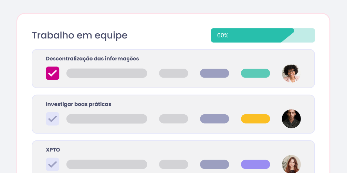This screenshot has height=173, width=347.
Task: Tick the XPTO task checkbox
Action: pos(52,164)
